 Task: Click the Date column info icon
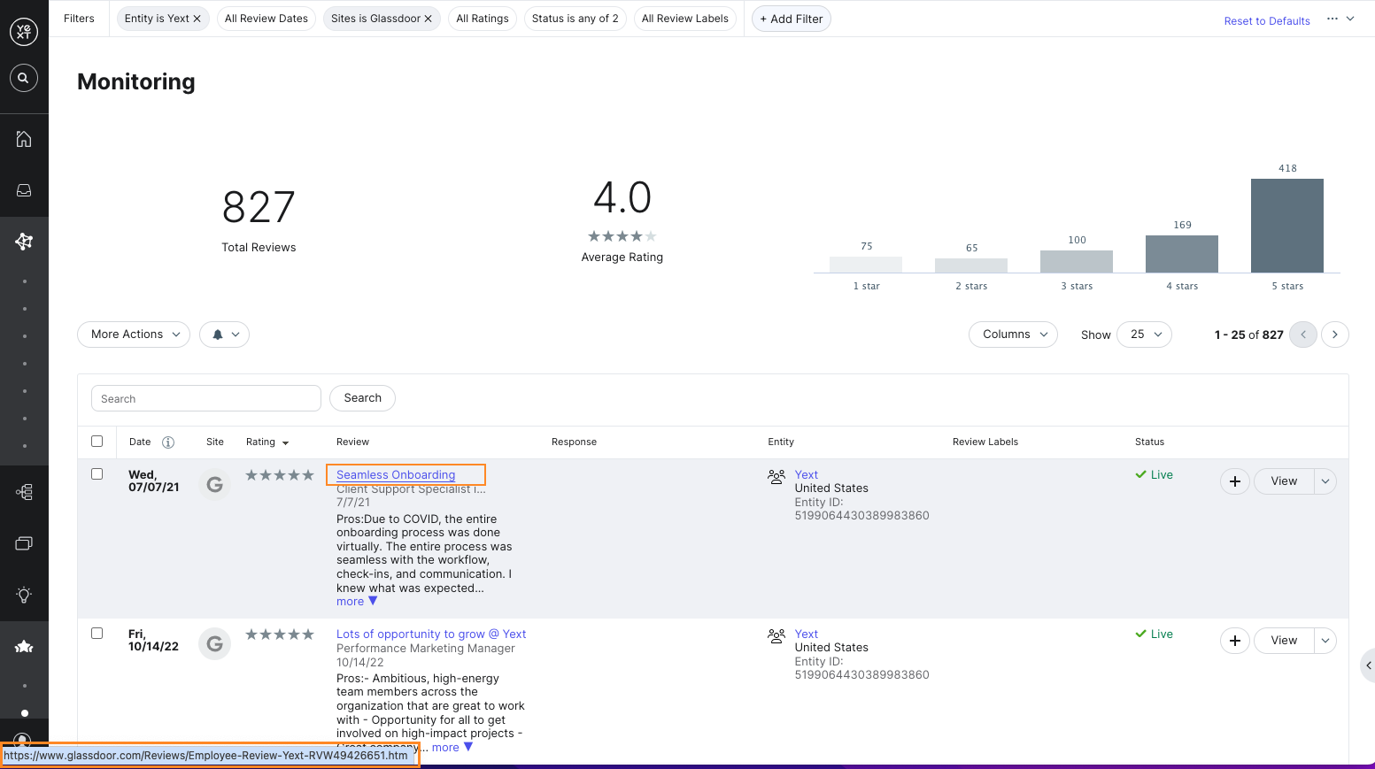point(168,442)
